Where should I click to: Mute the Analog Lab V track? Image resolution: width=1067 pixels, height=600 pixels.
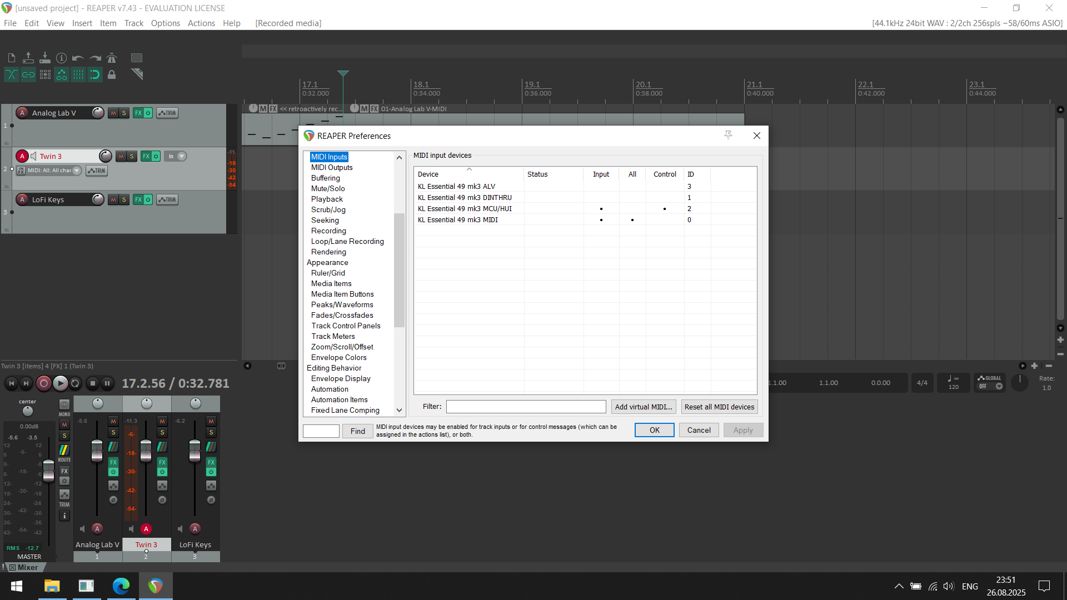(x=113, y=113)
